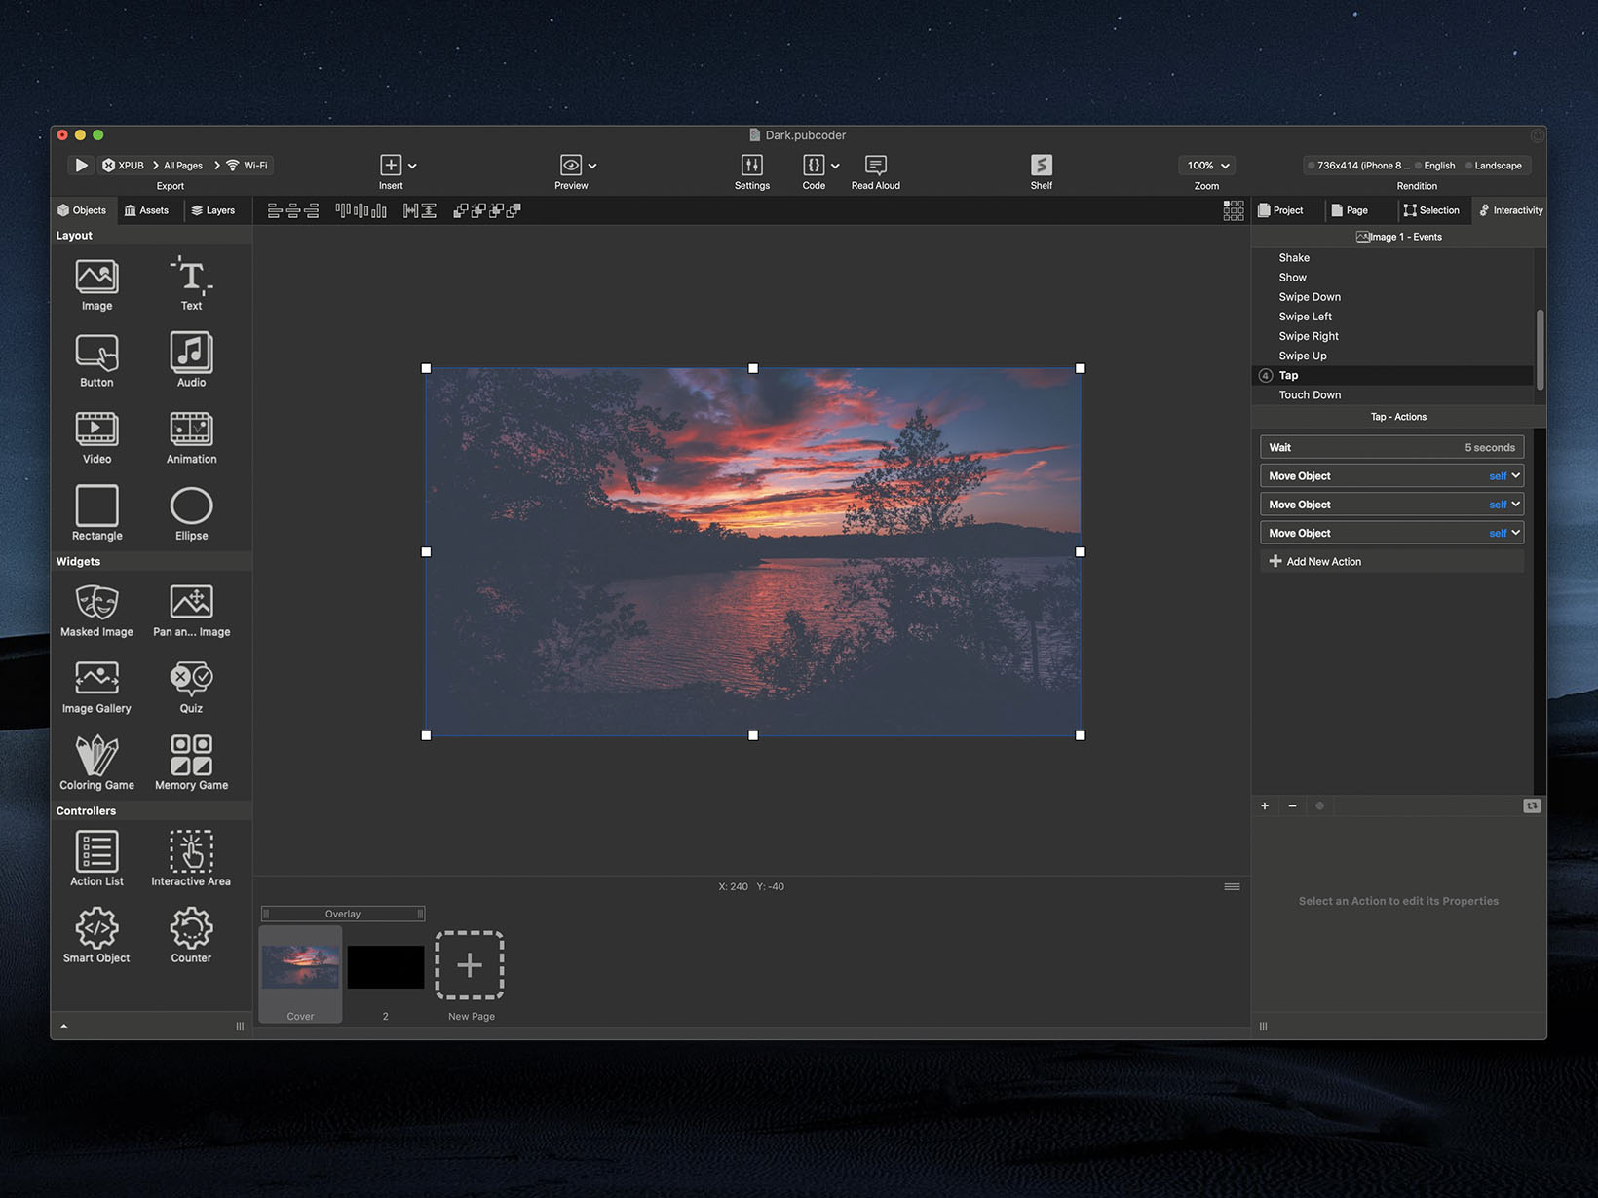Image resolution: width=1598 pixels, height=1198 pixels.
Task: Add a Coloring Game widget
Action: click(96, 757)
